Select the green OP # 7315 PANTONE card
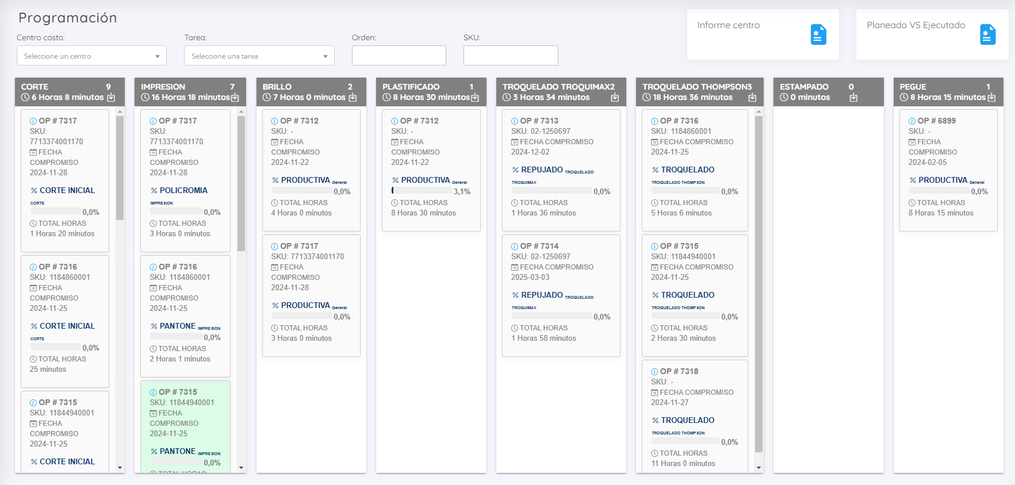The height and width of the screenshot is (485, 1015). [185, 427]
